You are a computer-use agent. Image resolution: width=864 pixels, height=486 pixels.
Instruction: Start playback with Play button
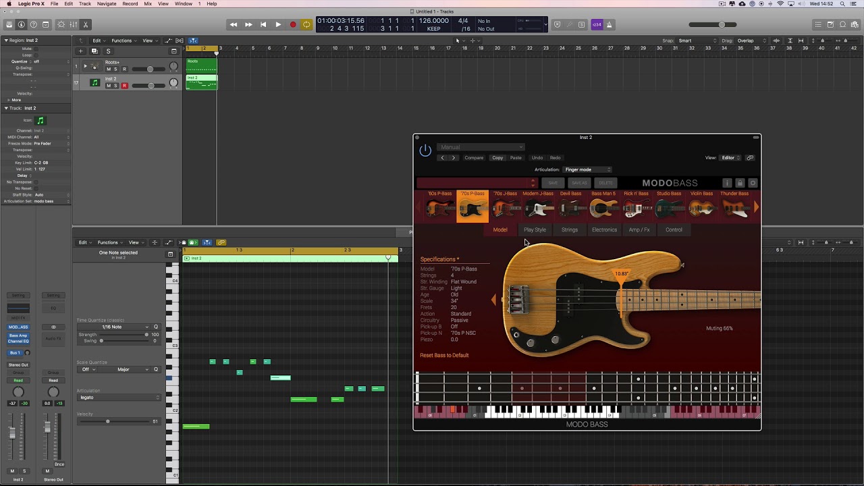pos(278,25)
